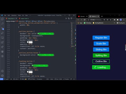Go forward in the browser

click(x=81, y=20)
